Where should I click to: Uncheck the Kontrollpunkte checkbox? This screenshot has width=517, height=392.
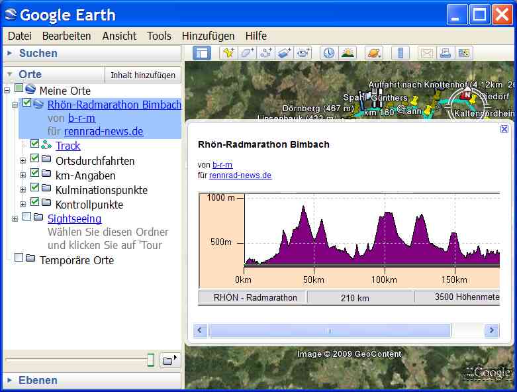(35, 202)
